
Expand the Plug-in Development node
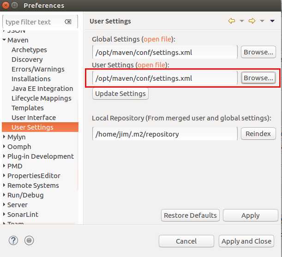point(4,156)
